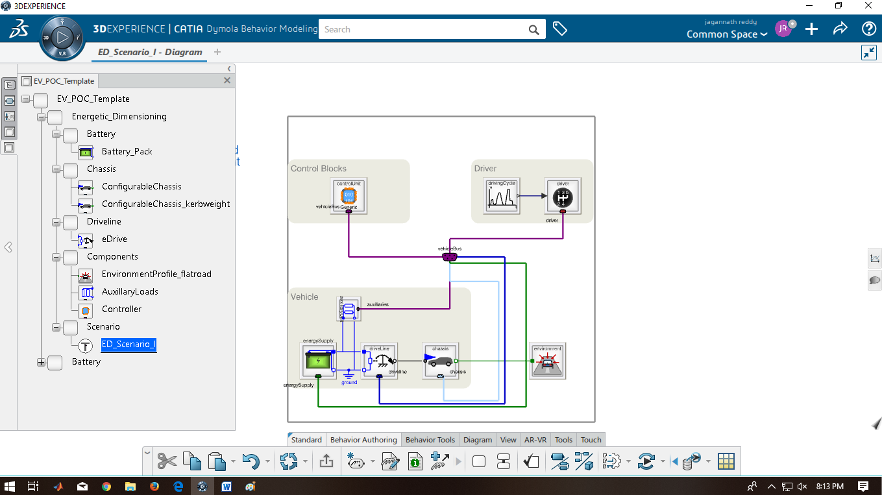Click the plus Add icon in top bar
The image size is (882, 495).
(811, 29)
